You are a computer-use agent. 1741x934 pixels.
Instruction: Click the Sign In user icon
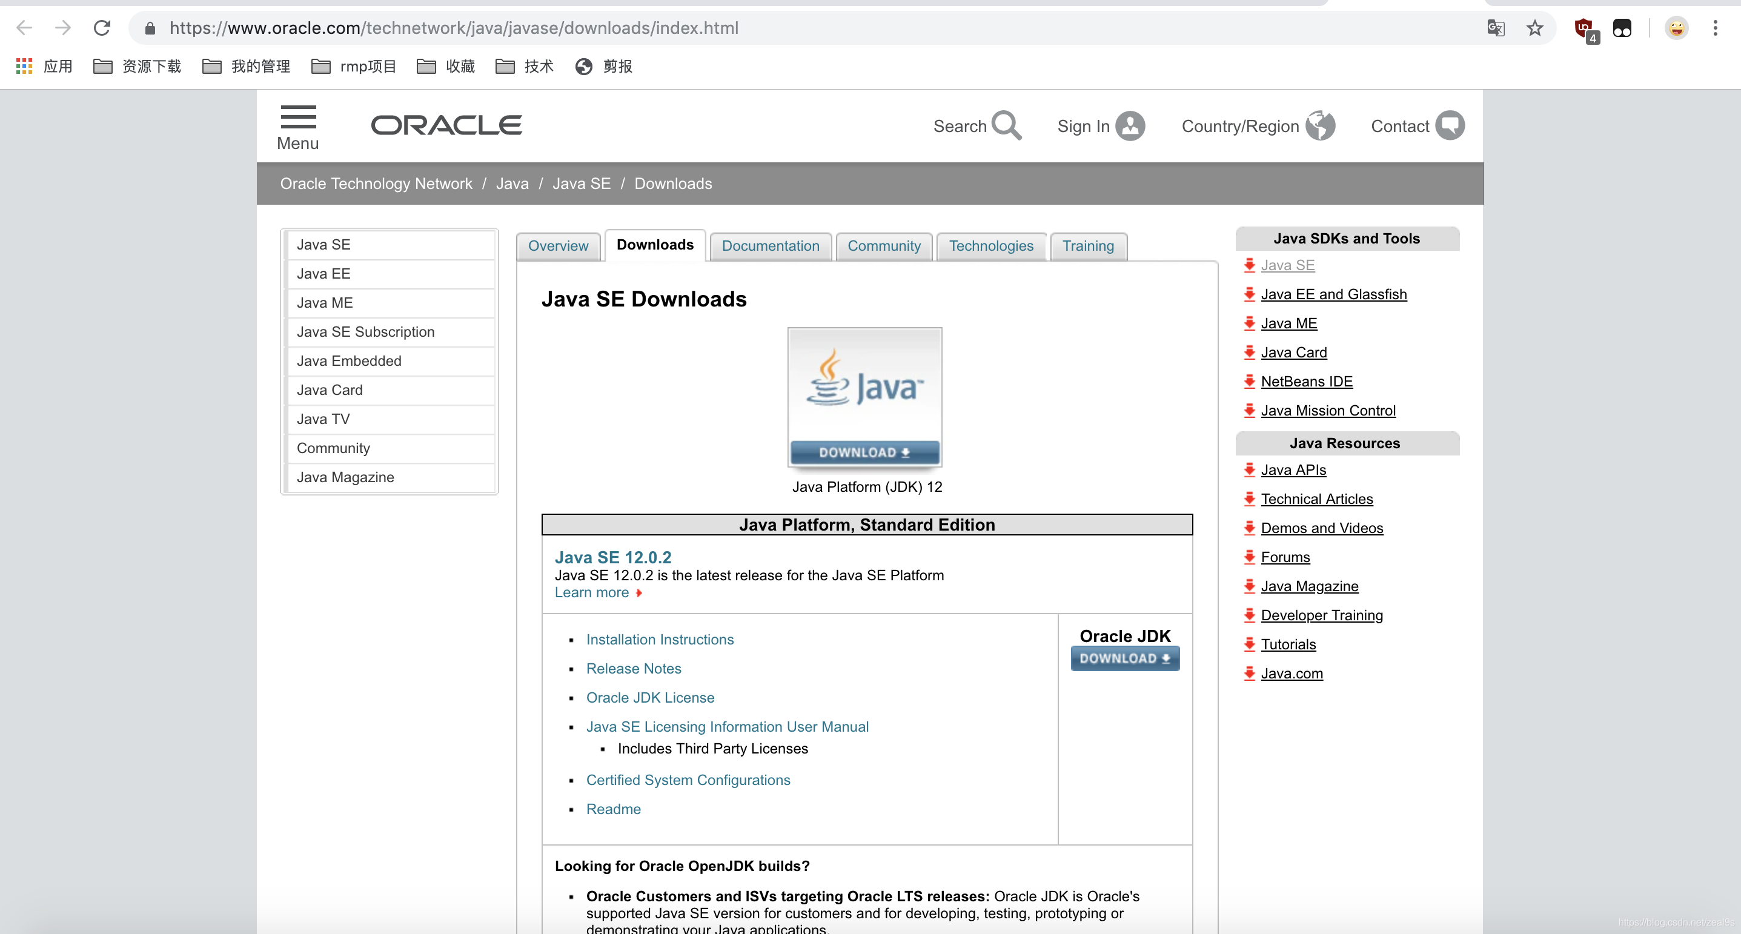point(1130,126)
